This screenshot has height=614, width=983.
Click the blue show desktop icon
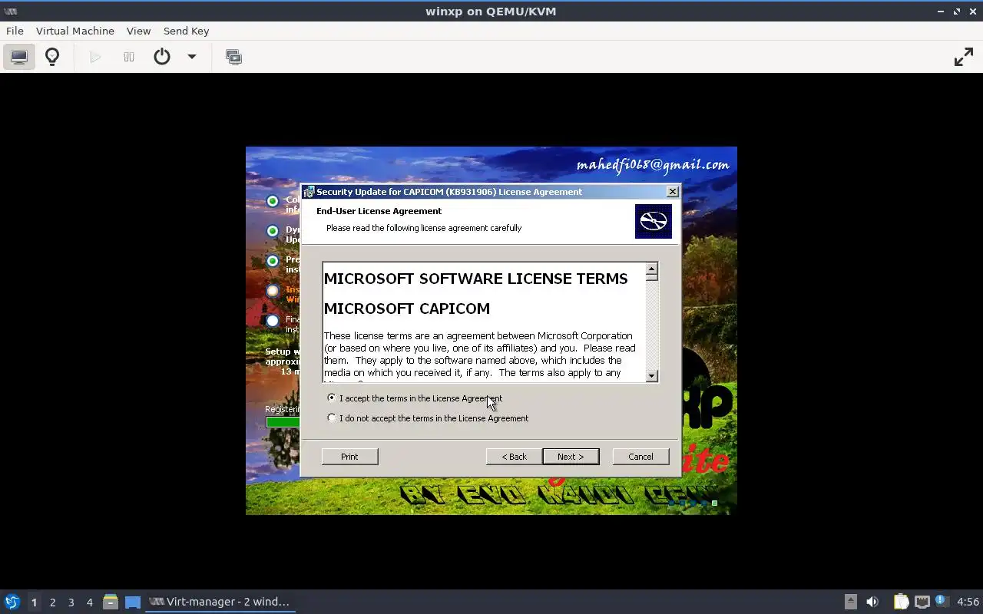(133, 602)
